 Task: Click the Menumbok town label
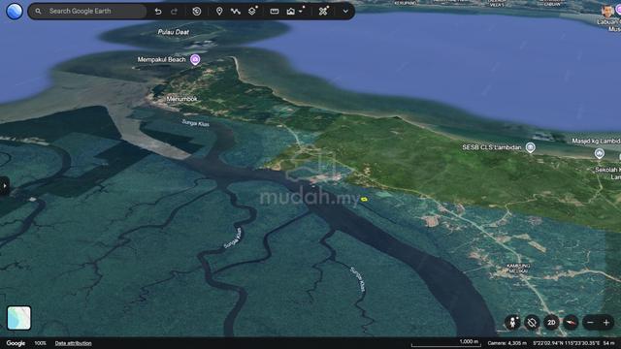click(x=181, y=99)
